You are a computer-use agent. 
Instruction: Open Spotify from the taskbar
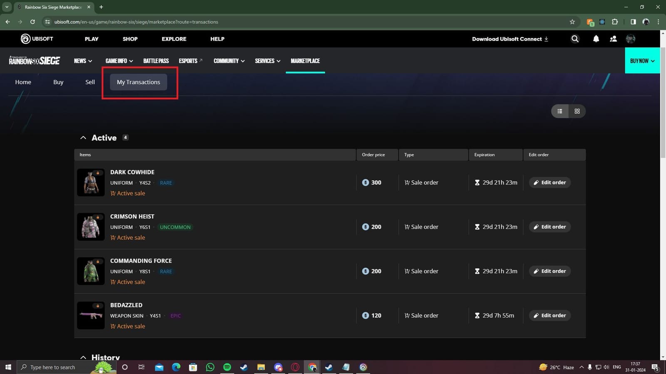pyautogui.click(x=227, y=367)
